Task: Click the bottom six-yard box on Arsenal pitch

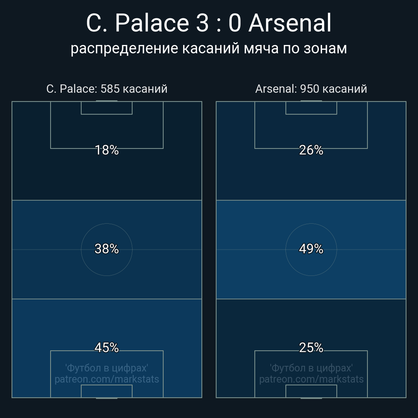Action: pos(311,391)
